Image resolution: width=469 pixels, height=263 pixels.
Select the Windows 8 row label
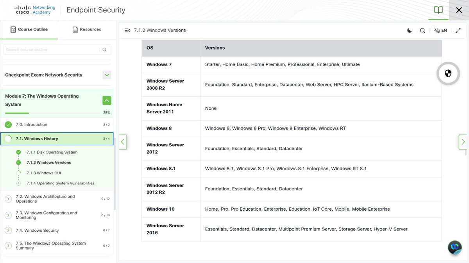click(x=159, y=128)
